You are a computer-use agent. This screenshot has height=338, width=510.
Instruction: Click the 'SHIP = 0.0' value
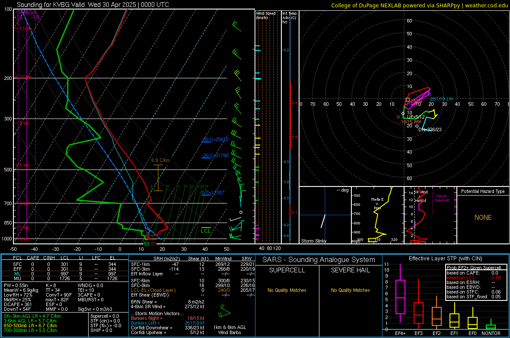[x=101, y=330]
